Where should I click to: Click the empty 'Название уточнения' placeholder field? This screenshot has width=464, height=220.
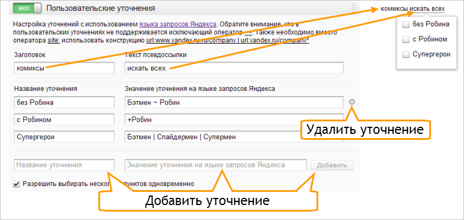64,165
